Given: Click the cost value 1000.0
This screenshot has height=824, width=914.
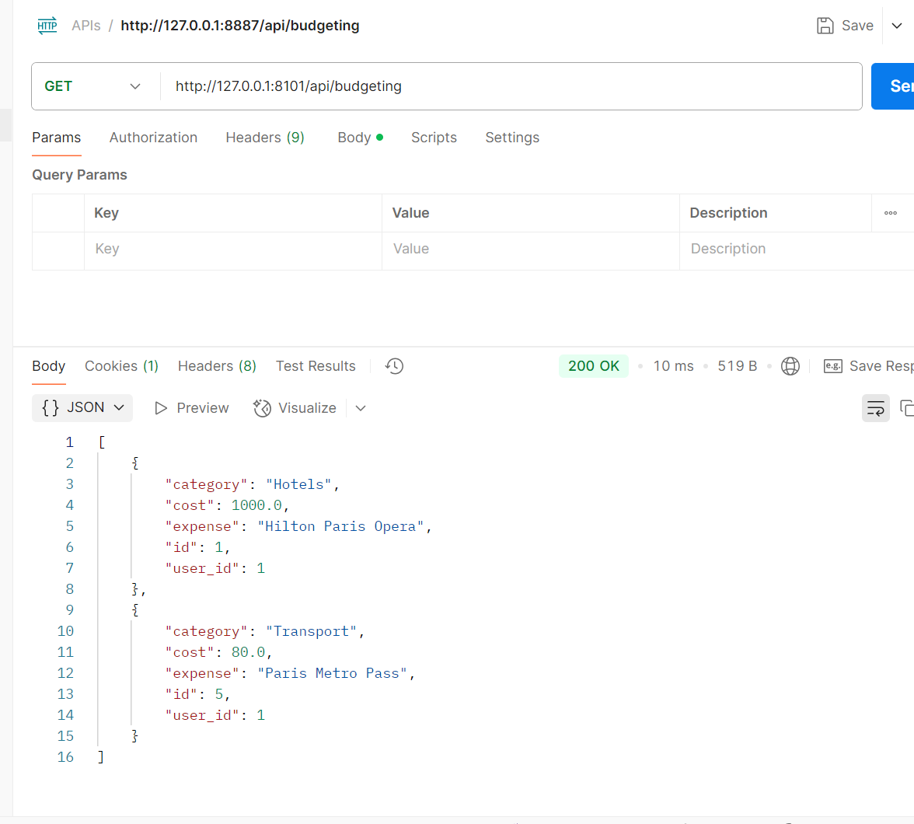Looking at the screenshot, I should [256, 505].
